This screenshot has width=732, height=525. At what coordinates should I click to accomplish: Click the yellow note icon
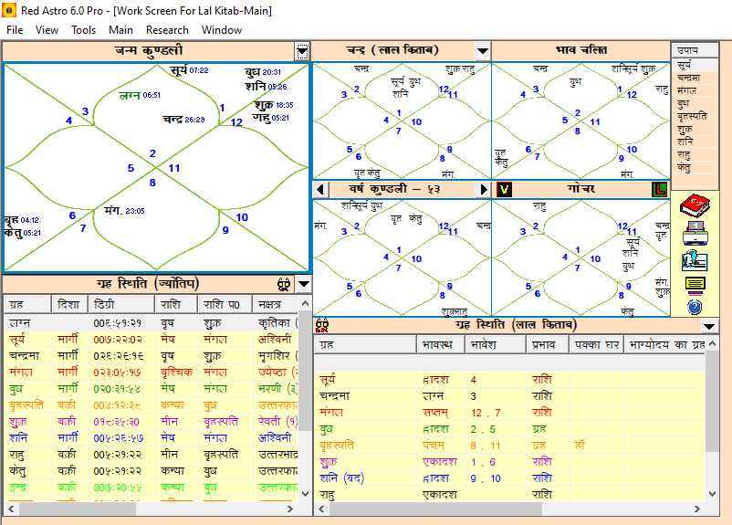[695, 284]
